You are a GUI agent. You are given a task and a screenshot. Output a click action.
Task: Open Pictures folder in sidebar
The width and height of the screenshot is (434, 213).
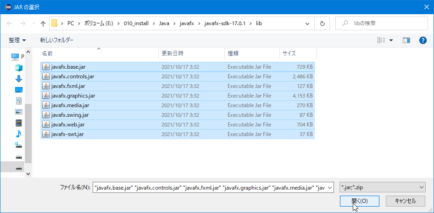pos(18,112)
